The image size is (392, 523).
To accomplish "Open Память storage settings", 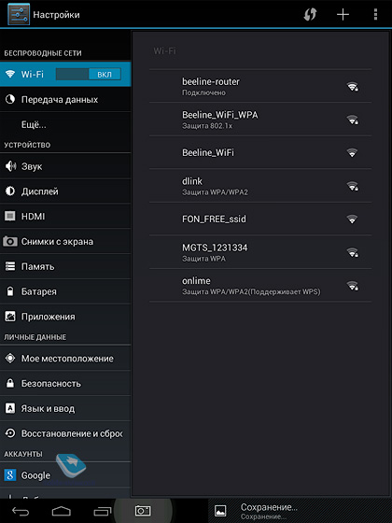I will (65, 266).
